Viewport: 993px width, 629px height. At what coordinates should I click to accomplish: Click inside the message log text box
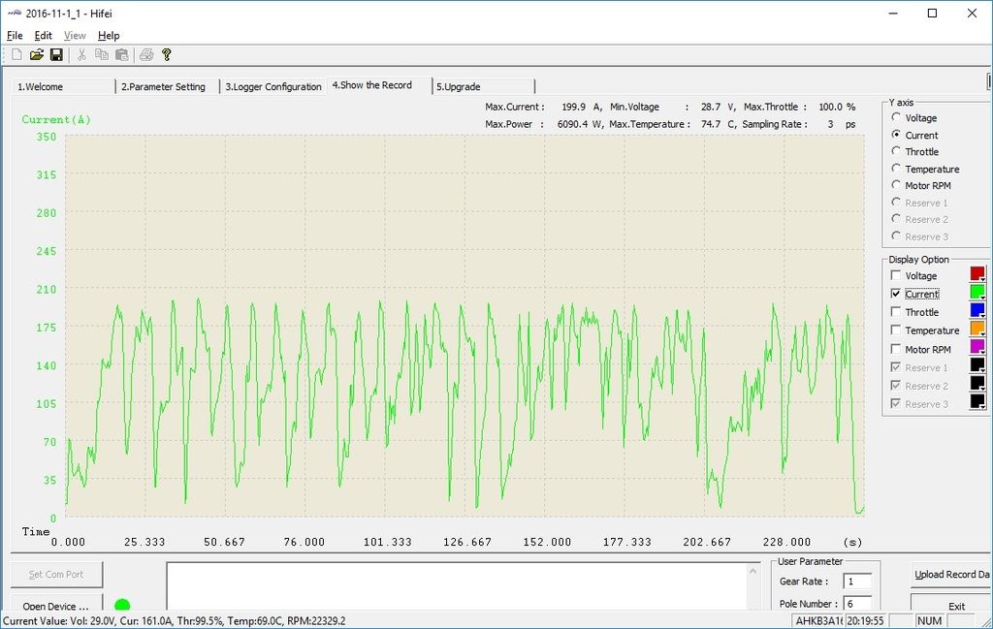[x=463, y=586]
